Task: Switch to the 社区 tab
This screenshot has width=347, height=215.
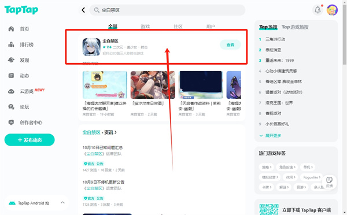Action: click(178, 27)
